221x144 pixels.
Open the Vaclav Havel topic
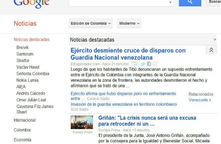[28, 67]
